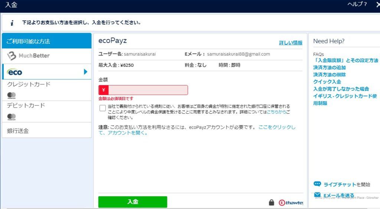Click the 金額 amount input field

coord(148,90)
